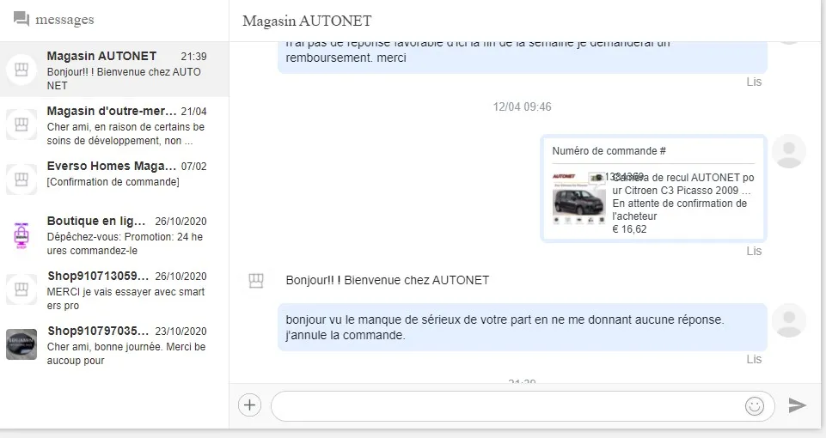826x438 pixels.
Task: Click MERCI je vais essayer preview text
Action: (x=125, y=299)
